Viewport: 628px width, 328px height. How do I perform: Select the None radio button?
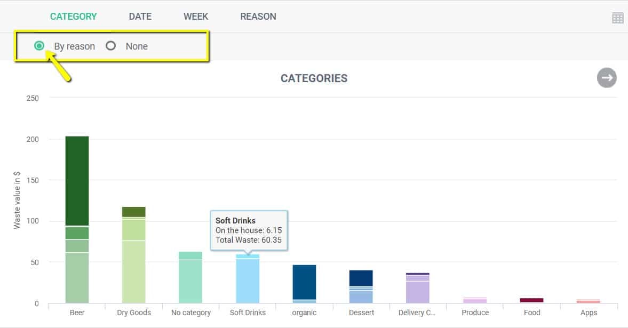click(x=111, y=46)
